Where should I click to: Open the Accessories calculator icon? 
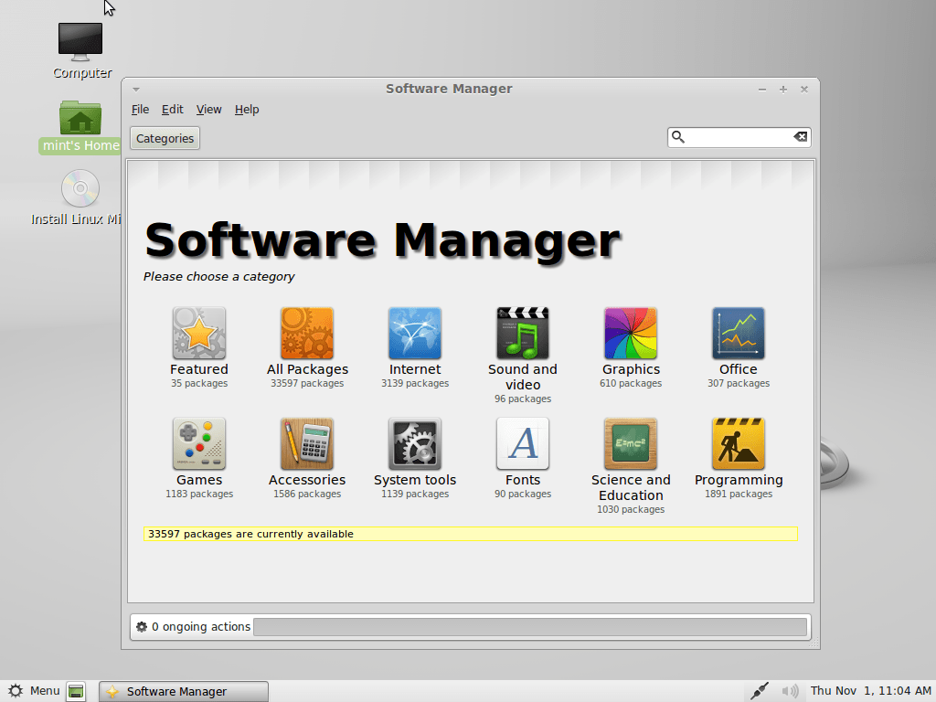click(307, 443)
